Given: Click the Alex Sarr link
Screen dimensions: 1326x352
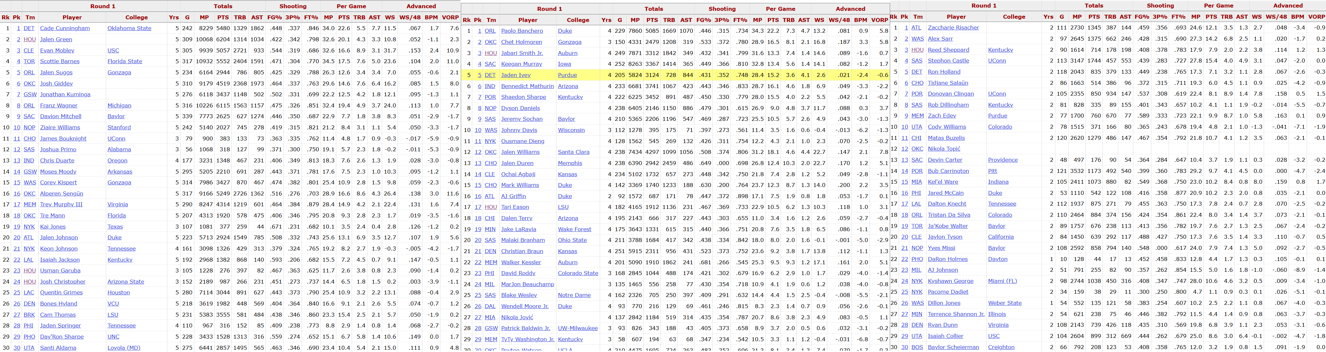Looking at the screenshot, I should tap(940, 39).
